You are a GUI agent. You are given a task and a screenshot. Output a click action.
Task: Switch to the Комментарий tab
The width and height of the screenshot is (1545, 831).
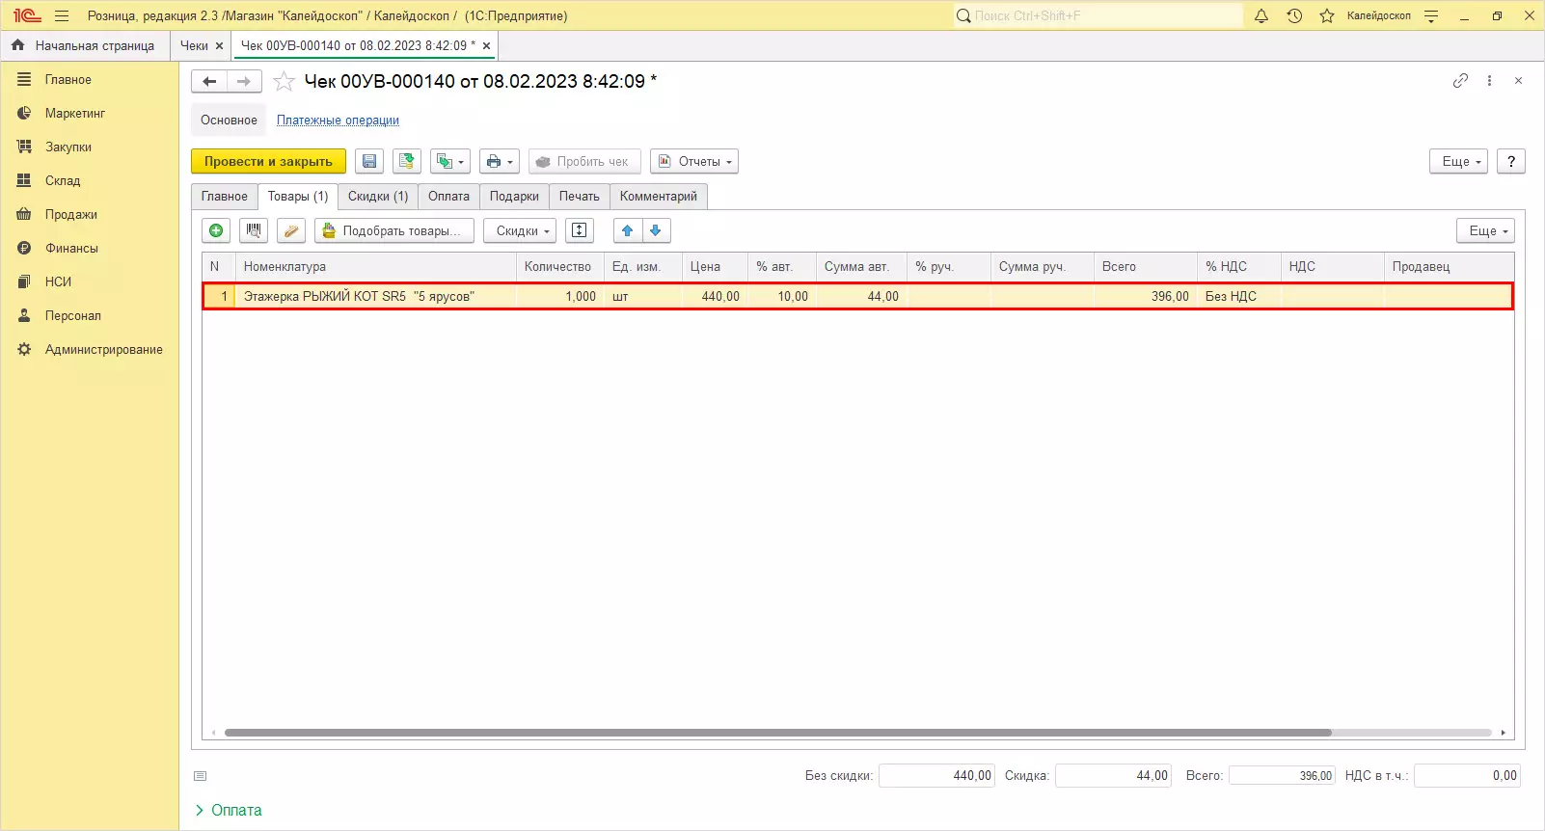[659, 197]
